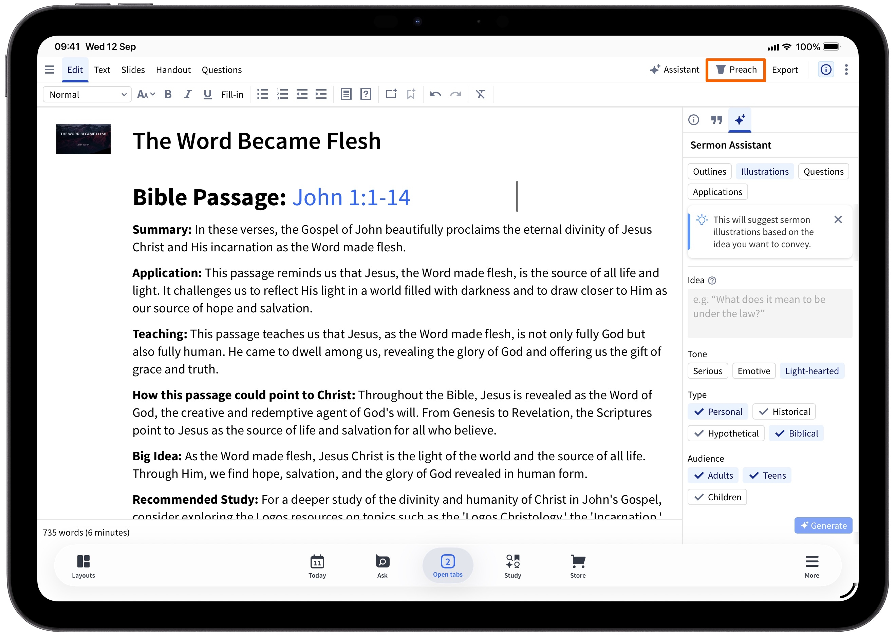Screen dimensions: 896x637
Task: Add a bookmark marker icon
Action: (411, 95)
